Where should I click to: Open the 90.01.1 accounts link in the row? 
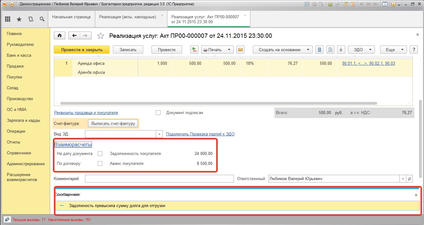[x=369, y=63]
